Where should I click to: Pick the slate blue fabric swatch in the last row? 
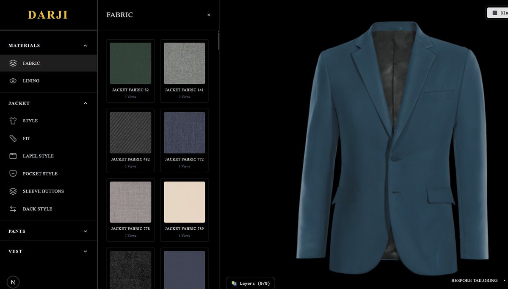coord(185,270)
